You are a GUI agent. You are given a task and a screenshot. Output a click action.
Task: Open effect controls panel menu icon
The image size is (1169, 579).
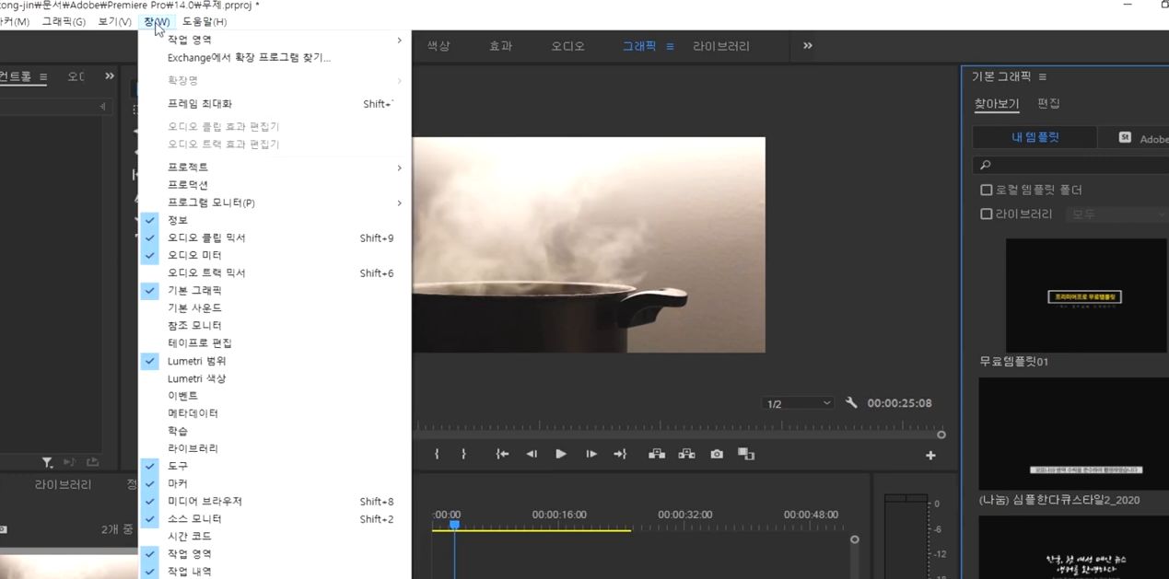43,76
